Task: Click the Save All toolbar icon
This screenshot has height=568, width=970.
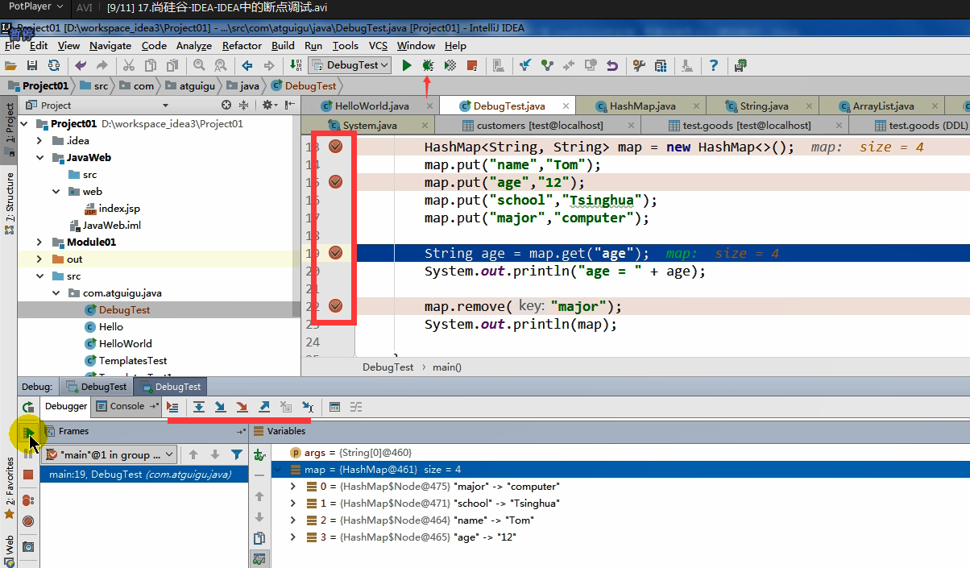Action: (x=32, y=65)
